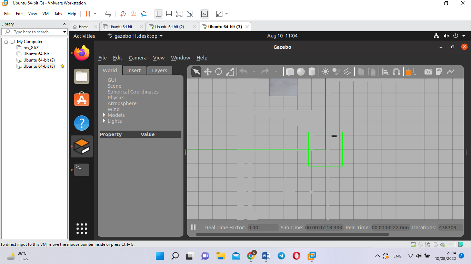Take a screenshot of the scene
Viewport: 471px width, 264px height.
[x=428, y=72]
